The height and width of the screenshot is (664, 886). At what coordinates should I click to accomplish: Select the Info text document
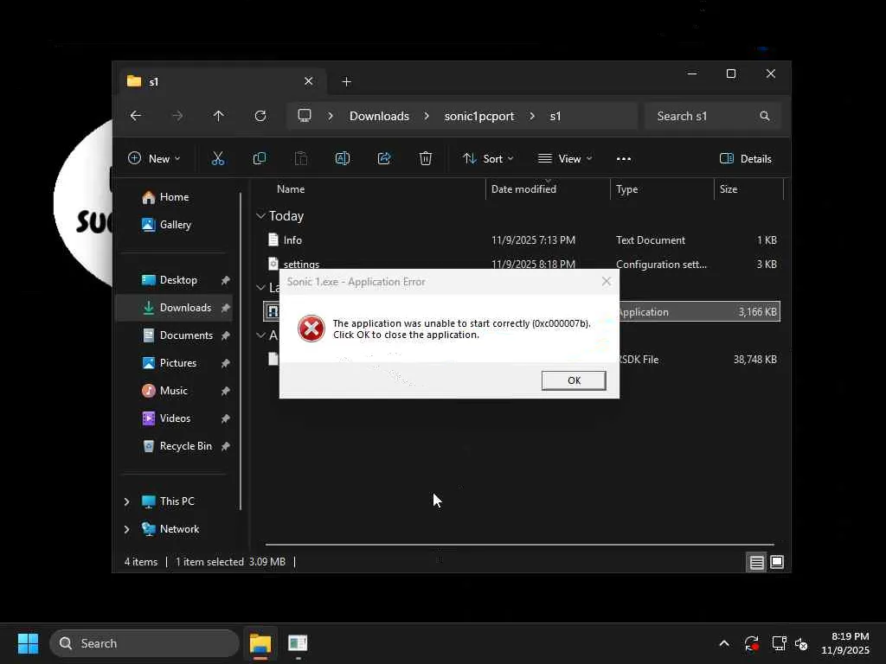tap(522, 240)
